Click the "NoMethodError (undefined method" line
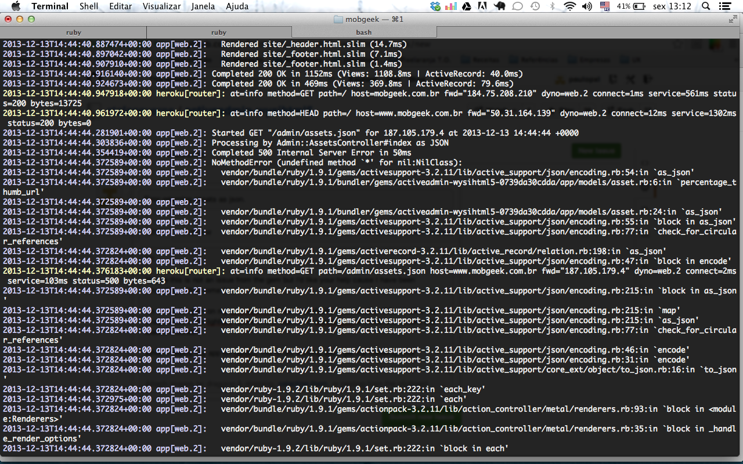This screenshot has width=743, height=464. tap(233, 162)
